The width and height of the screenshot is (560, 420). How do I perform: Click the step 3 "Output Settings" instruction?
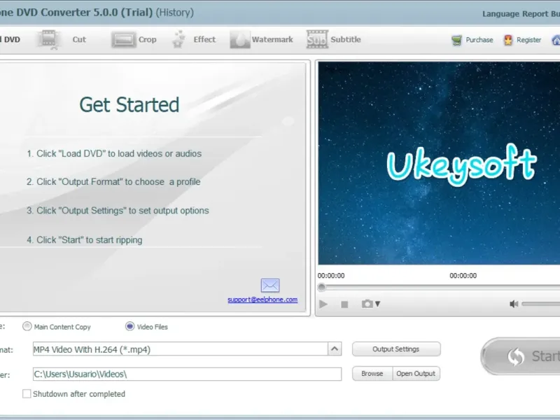click(118, 211)
